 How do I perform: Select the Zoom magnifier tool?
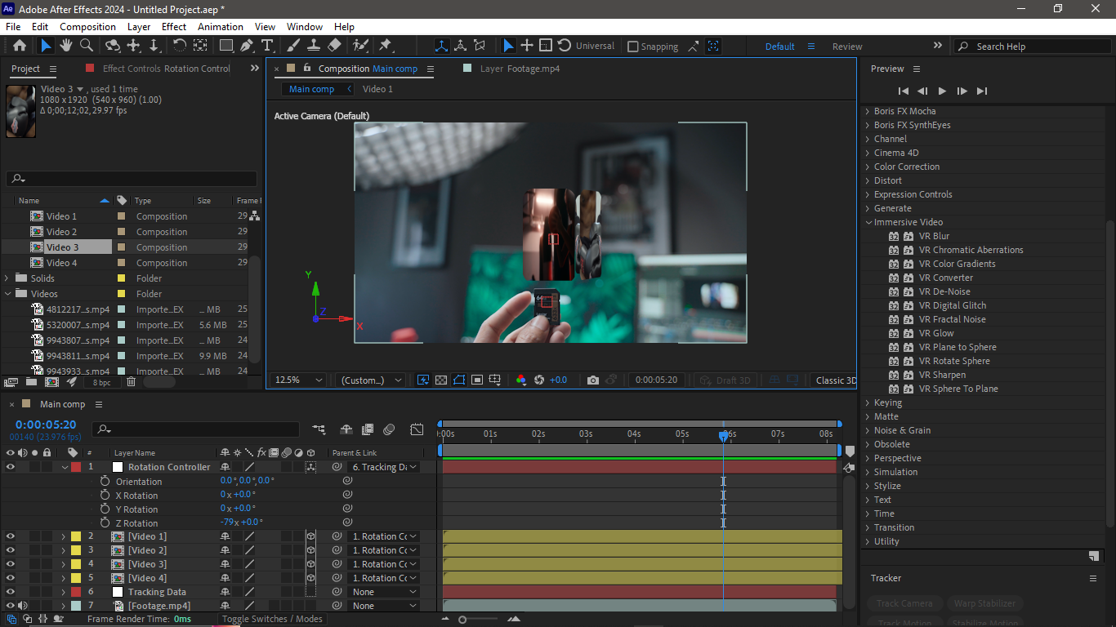point(87,46)
